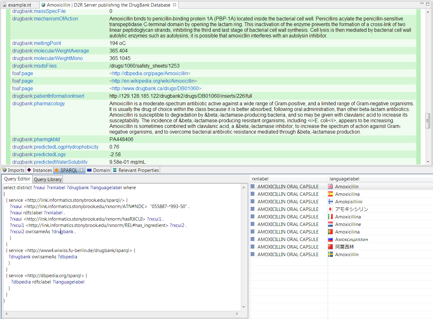Open the Query Library tab
The height and width of the screenshot is (319, 433).
point(48,179)
